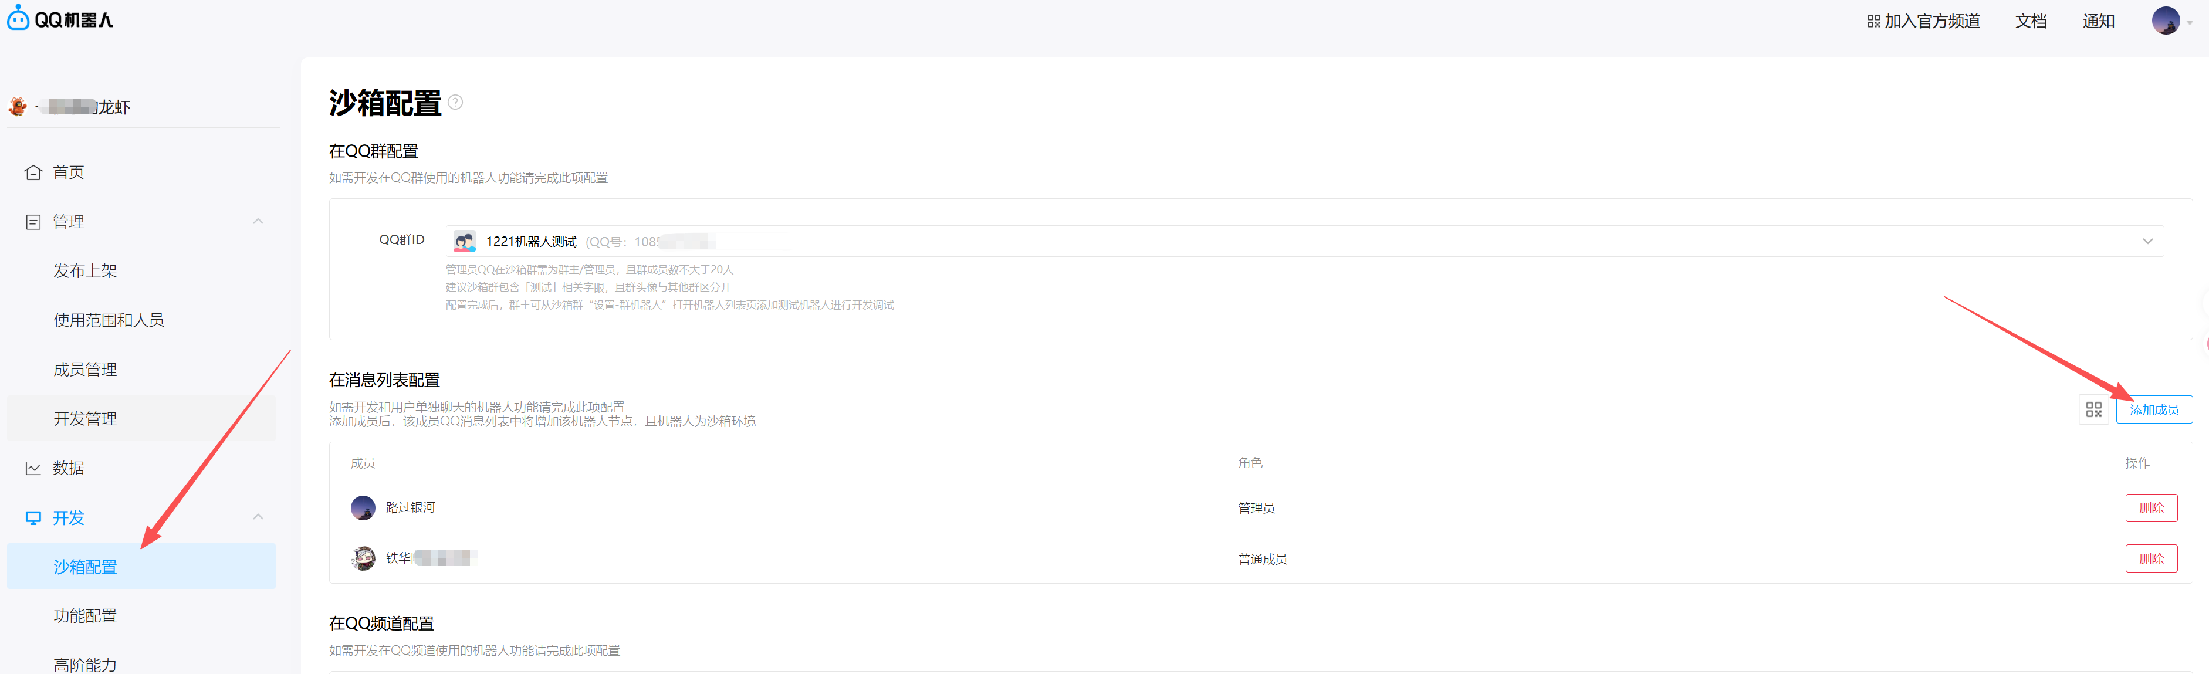2209x674 pixels.
Task: Open 功能配置 in the sidebar
Action: tap(85, 616)
